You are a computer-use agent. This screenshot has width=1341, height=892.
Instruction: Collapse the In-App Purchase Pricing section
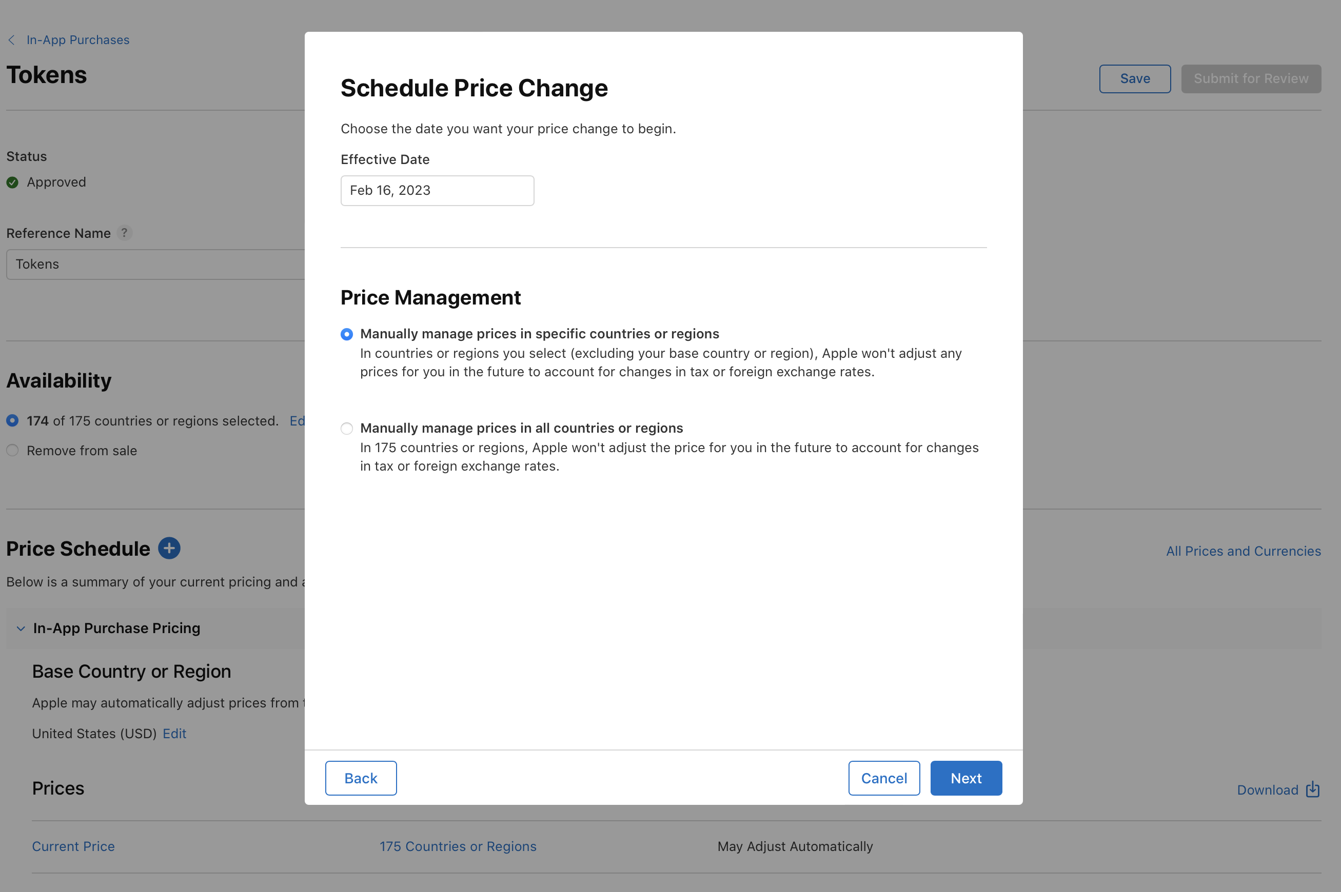tap(21, 628)
